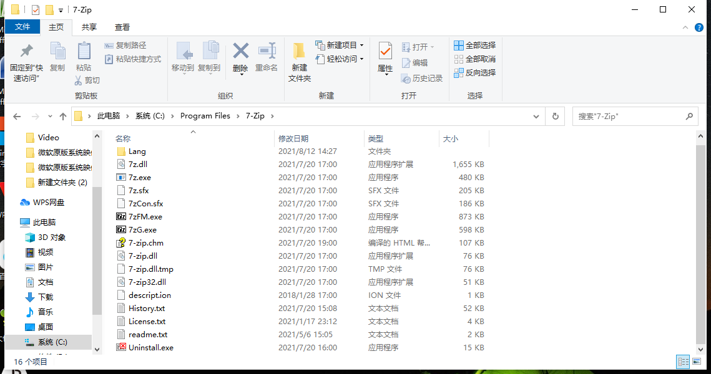Click the Copy ribbon icon

(57, 51)
